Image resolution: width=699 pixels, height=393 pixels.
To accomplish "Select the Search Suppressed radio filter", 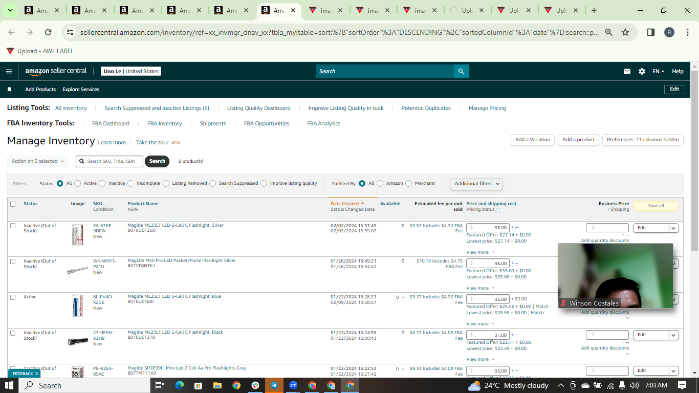I will coord(212,183).
